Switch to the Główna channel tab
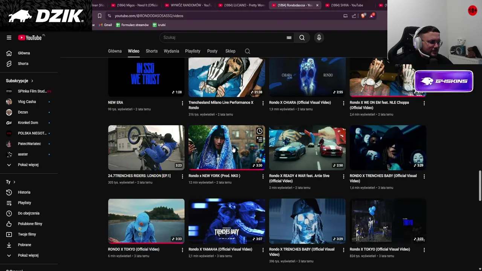482x271 pixels. [115, 51]
